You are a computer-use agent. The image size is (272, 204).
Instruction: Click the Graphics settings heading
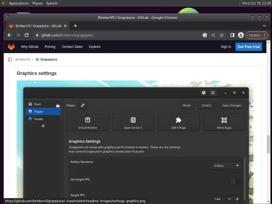click(37, 73)
